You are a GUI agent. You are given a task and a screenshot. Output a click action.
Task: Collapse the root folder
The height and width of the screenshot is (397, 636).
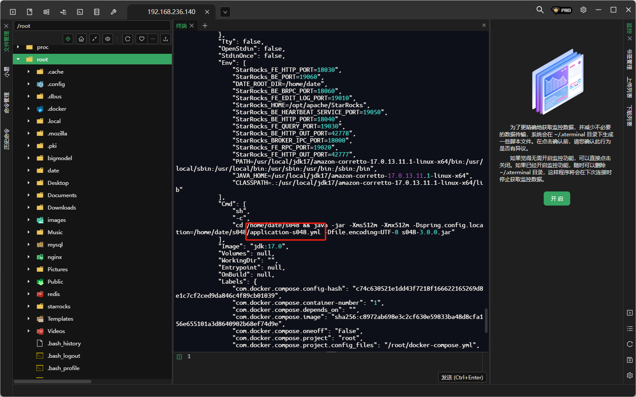(18, 59)
